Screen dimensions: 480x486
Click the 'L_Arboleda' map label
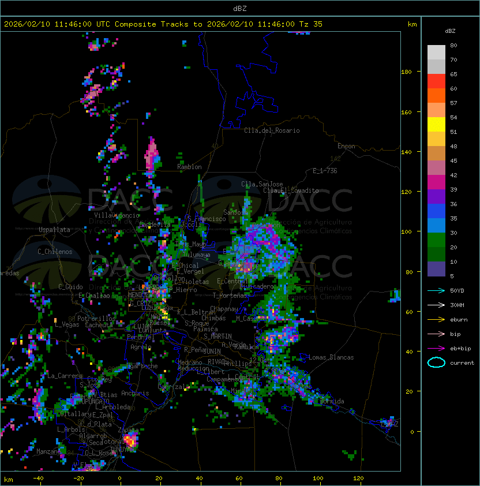112,407
